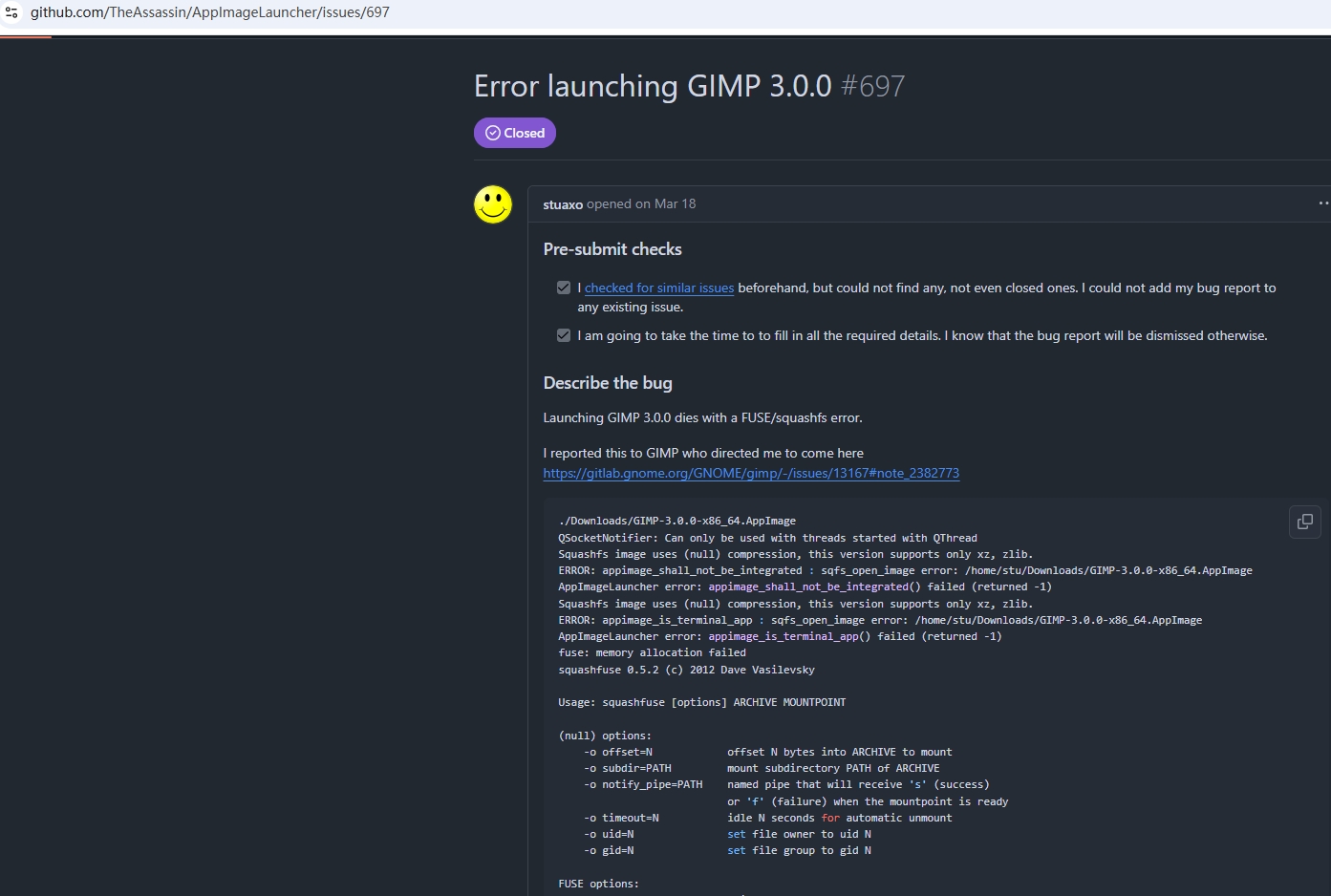The height and width of the screenshot is (896, 1331).
Task: Click 'appimage_is_terminal_app() failed (returned -1)' log line
Action: 780,637
